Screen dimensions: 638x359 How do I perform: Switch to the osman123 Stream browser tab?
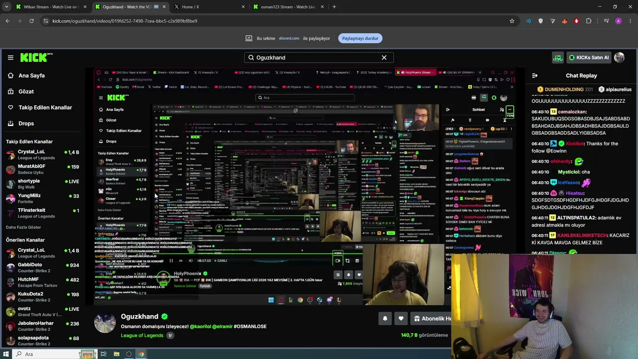click(x=288, y=7)
